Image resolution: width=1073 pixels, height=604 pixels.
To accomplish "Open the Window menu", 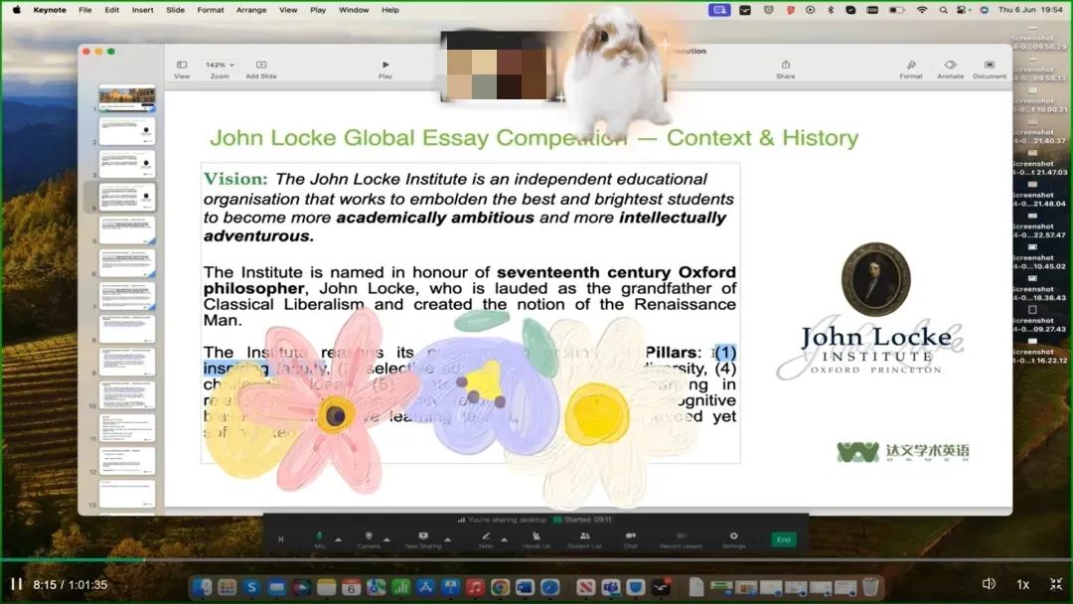I will 354,10.
